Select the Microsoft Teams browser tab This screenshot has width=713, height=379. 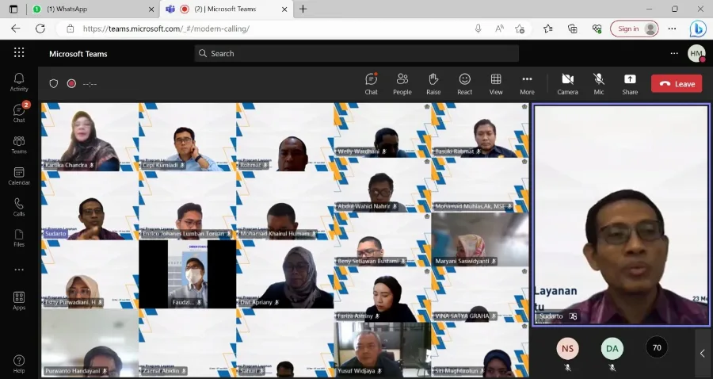tap(226, 9)
